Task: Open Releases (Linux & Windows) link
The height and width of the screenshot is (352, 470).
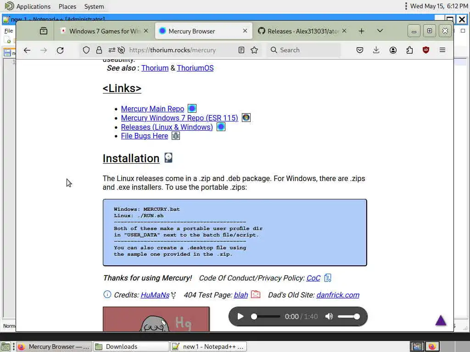Action: click(x=167, y=127)
